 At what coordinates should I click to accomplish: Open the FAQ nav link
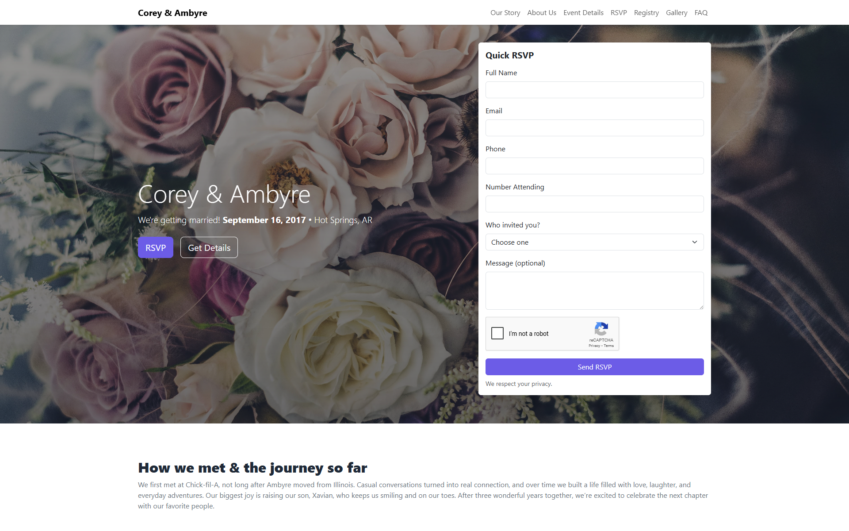tap(701, 13)
